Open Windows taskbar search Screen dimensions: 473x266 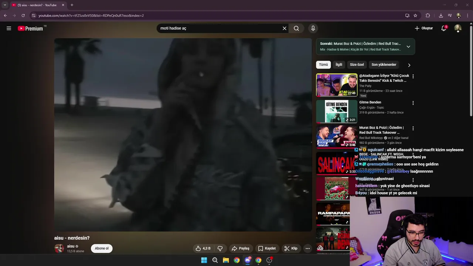coord(215,260)
